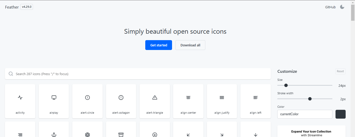Choose the alert-circle icon

coord(87,101)
